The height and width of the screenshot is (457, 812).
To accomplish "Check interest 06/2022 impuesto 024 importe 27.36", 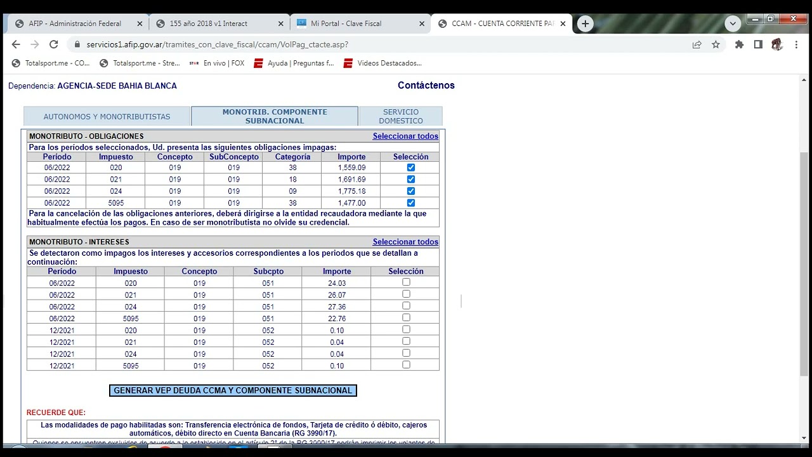I will tap(406, 306).
